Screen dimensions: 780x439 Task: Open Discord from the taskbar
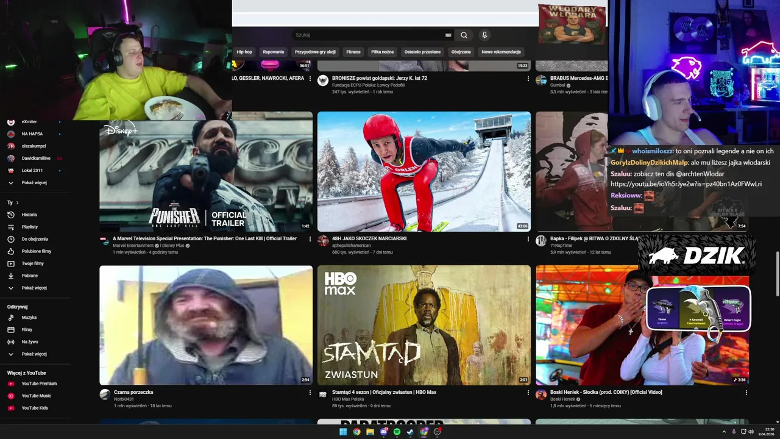click(x=383, y=432)
